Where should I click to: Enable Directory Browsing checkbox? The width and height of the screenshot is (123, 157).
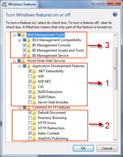pos(30,118)
